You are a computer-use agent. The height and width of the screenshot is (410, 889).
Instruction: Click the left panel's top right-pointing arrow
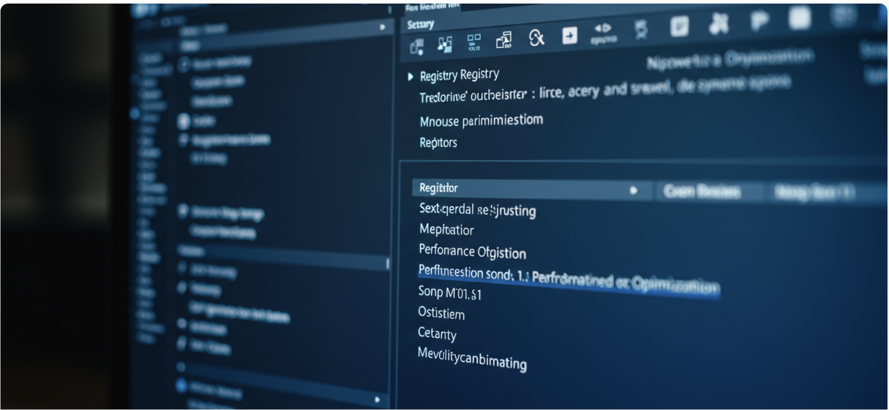pos(383,27)
